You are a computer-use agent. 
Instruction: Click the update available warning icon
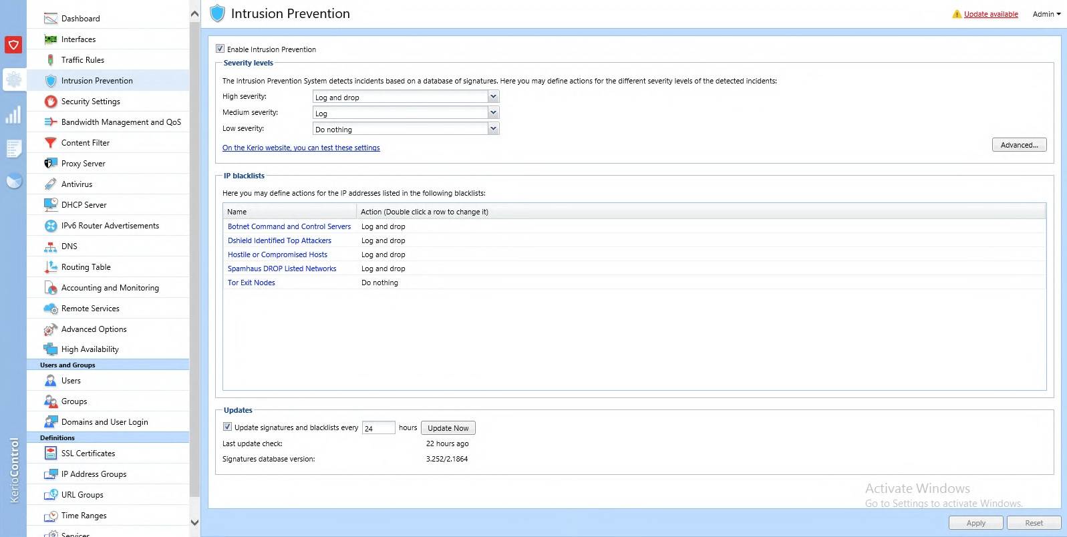pos(957,14)
